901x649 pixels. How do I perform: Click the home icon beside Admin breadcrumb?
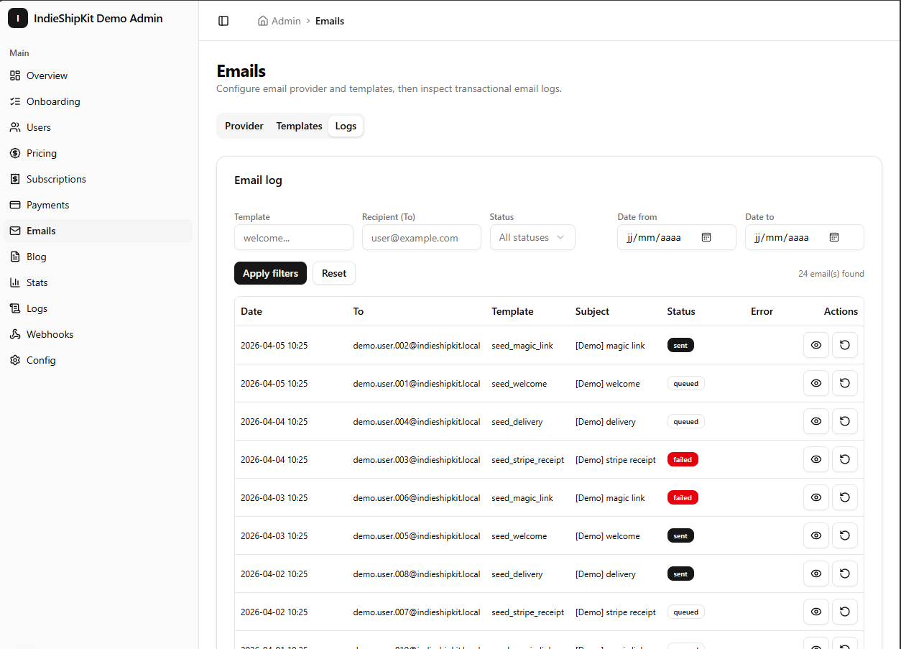point(263,21)
